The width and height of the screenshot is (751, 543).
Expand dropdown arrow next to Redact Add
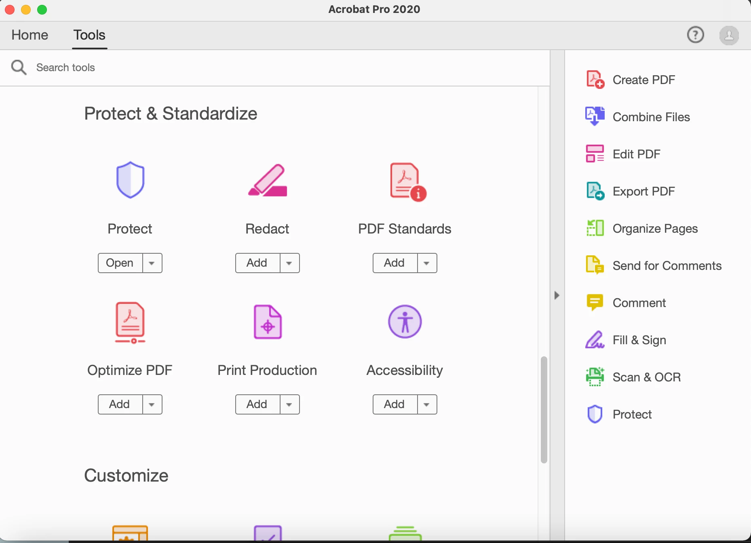(289, 263)
